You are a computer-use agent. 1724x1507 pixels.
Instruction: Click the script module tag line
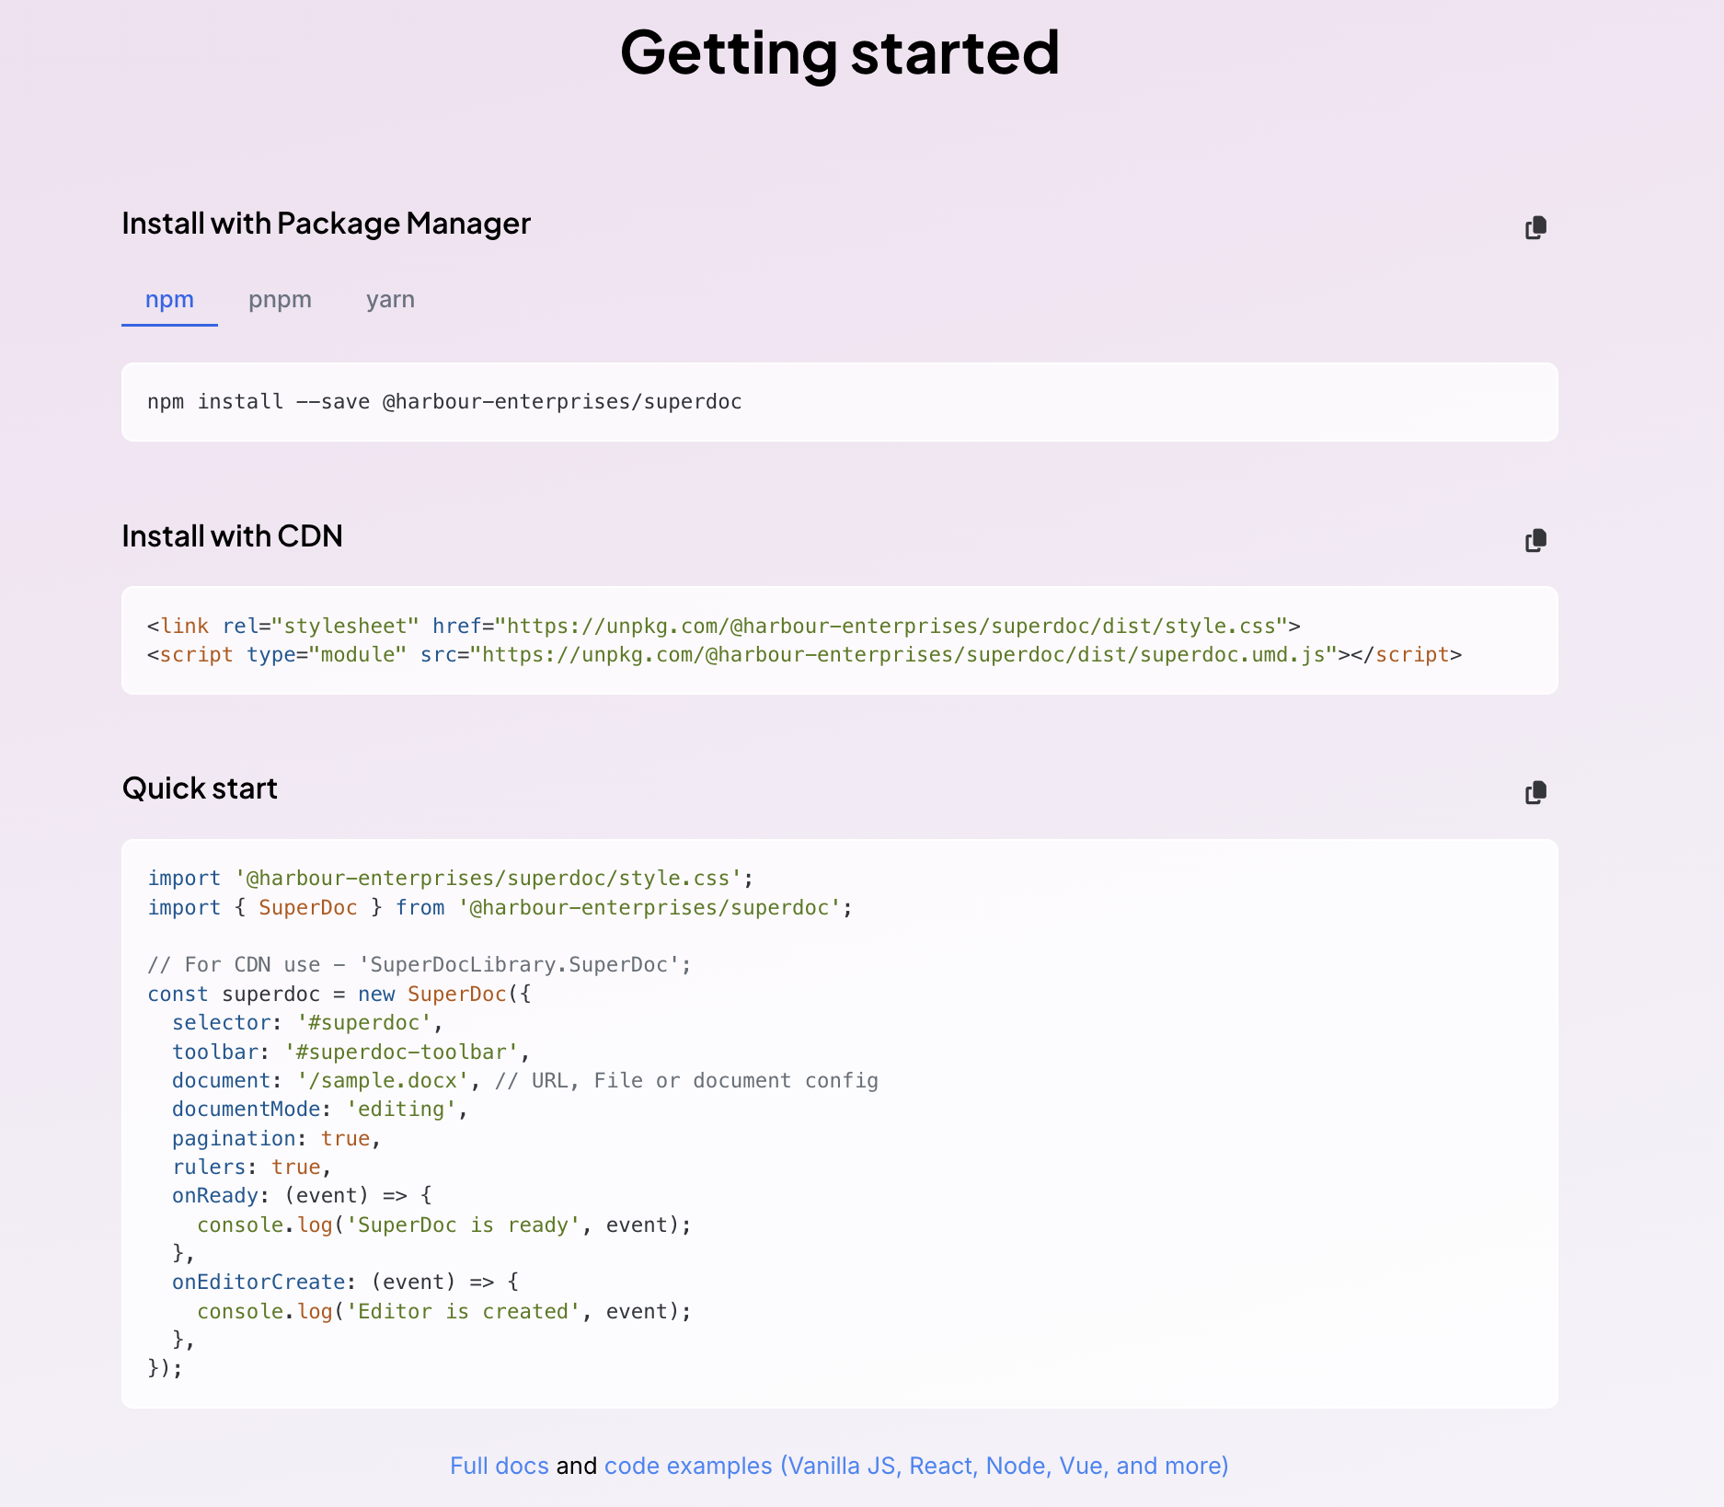click(803, 655)
